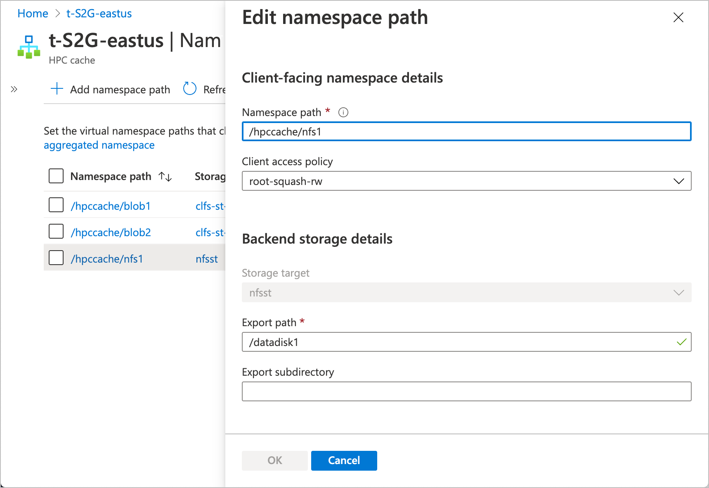This screenshot has width=709, height=488.
Task: Close the Edit namespace path panel
Action: click(678, 18)
